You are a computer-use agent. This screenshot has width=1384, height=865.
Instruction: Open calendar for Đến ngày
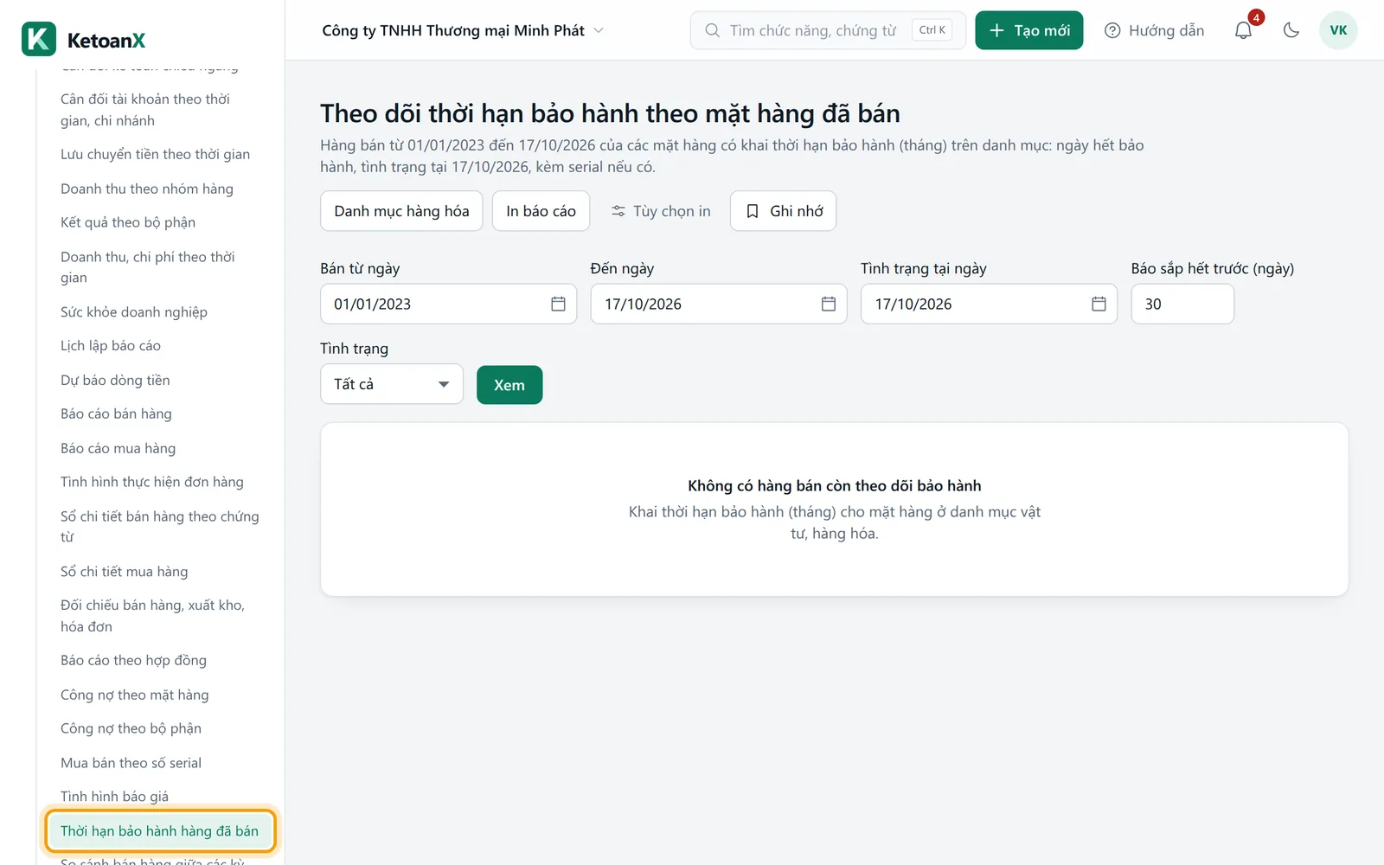(828, 304)
